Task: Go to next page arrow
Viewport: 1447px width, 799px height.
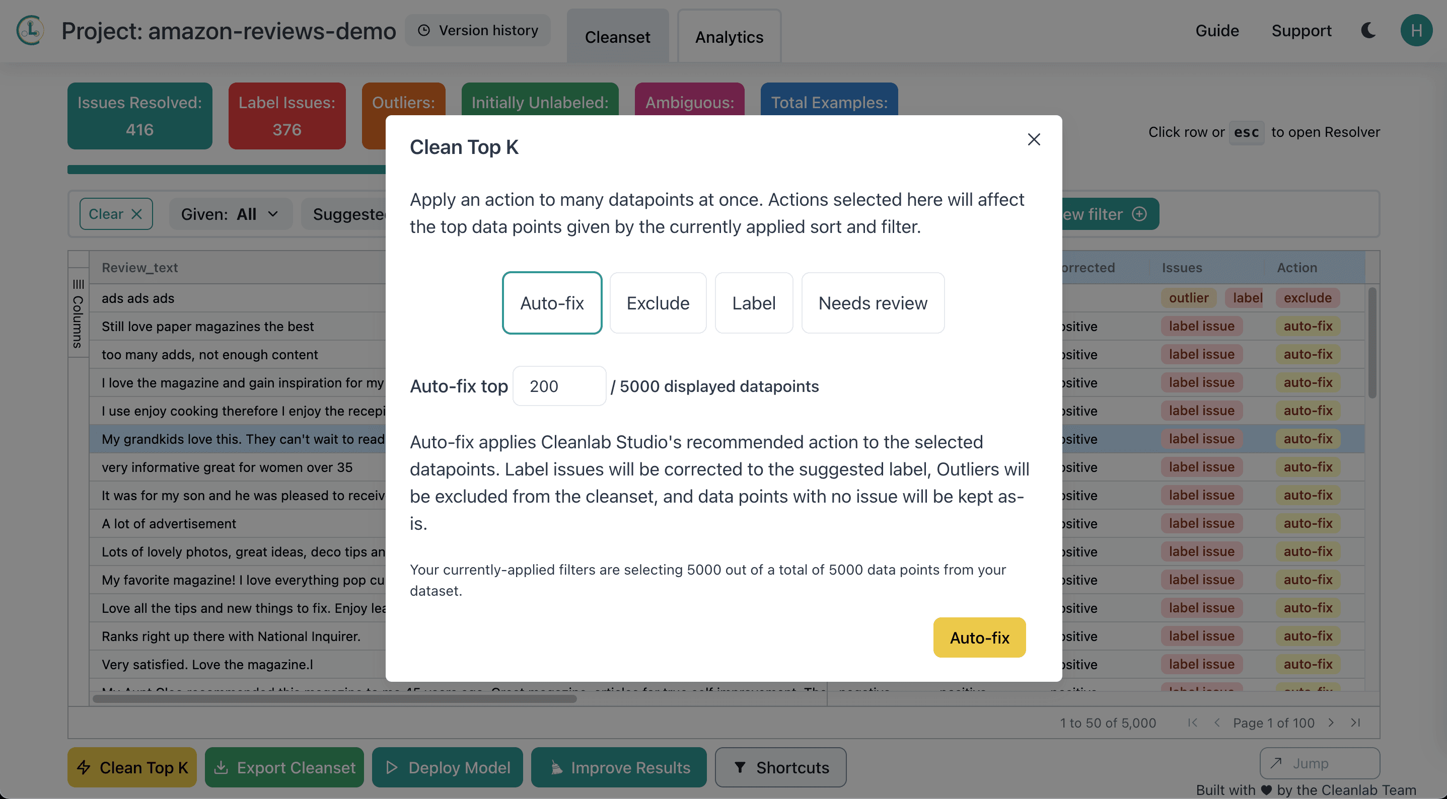Action: coord(1331,723)
